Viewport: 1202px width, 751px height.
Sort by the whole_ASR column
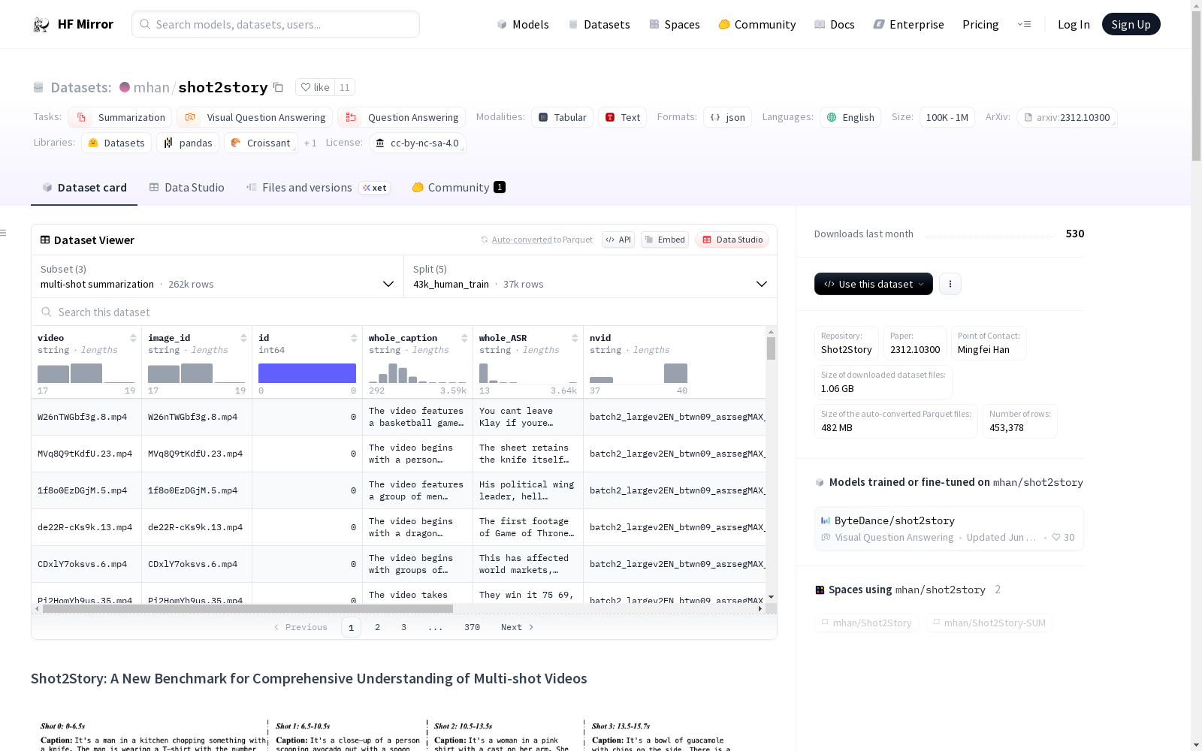pos(575,338)
